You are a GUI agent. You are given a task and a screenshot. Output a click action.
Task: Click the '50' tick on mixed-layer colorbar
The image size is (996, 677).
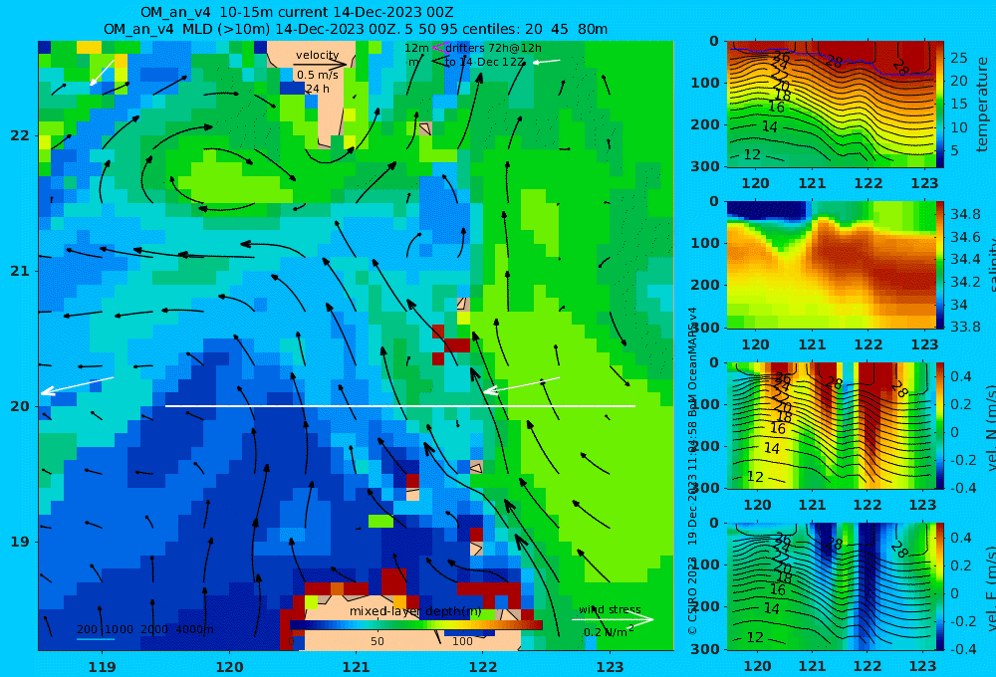tap(377, 641)
